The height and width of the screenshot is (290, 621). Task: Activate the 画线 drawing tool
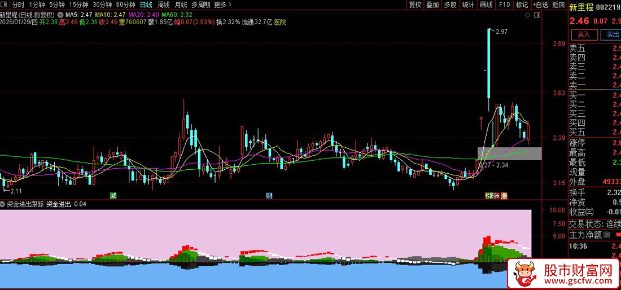pos(486,5)
